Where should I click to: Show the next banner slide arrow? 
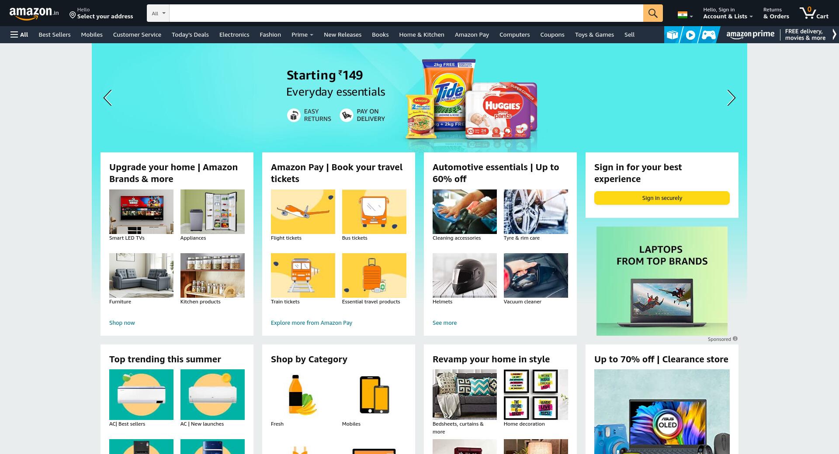[731, 98]
